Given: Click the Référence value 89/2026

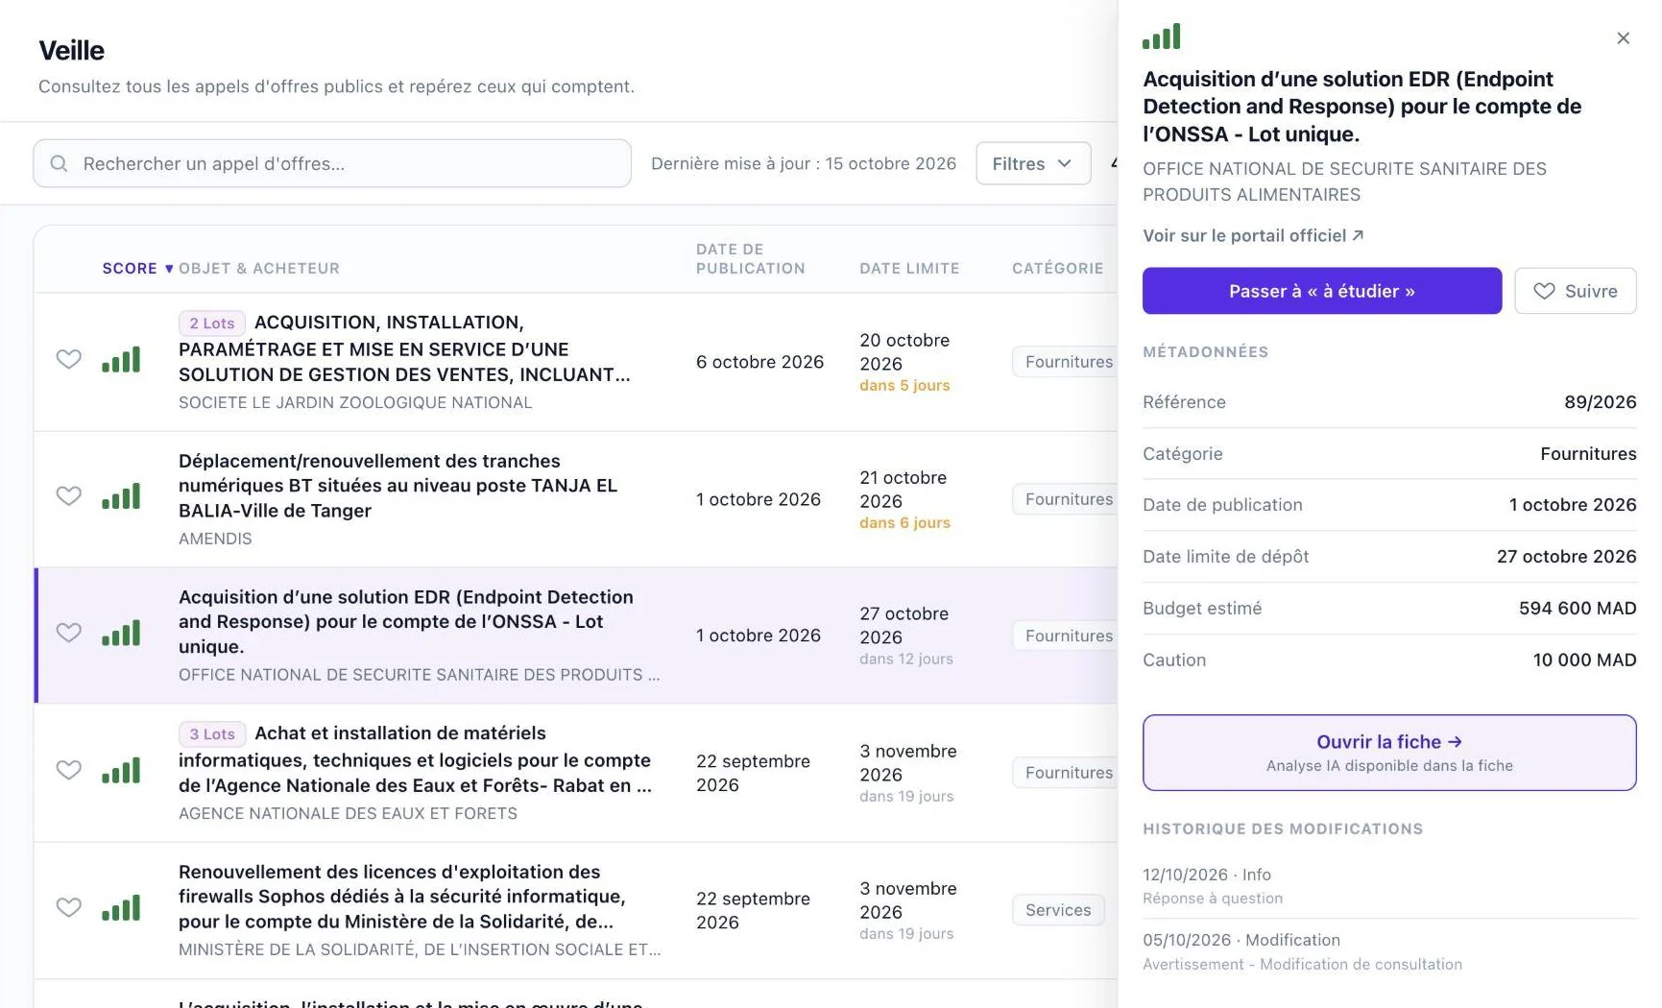Looking at the screenshot, I should tap(1600, 402).
